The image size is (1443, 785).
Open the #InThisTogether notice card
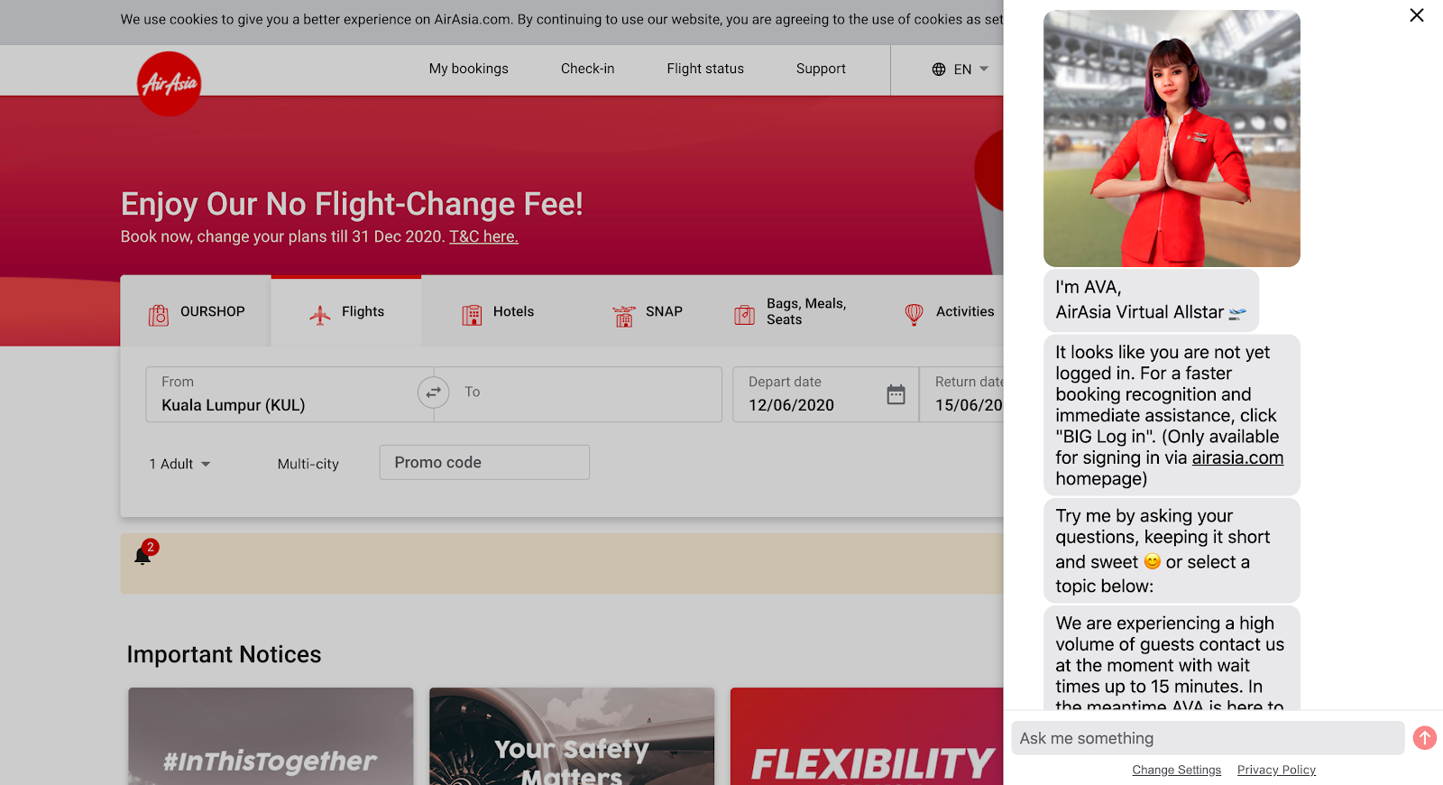271,736
